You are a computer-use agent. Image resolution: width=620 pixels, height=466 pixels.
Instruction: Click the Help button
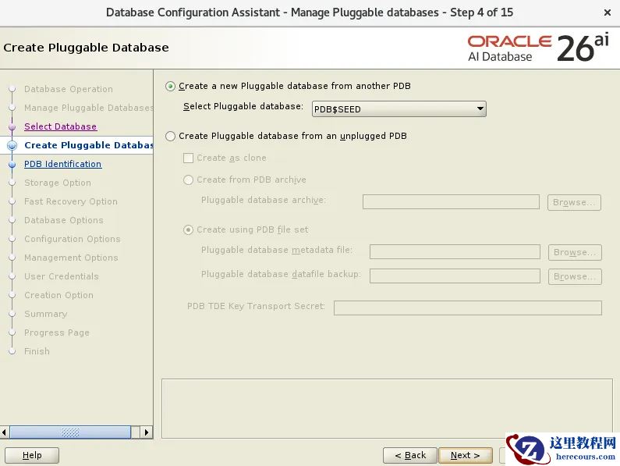[32, 455]
